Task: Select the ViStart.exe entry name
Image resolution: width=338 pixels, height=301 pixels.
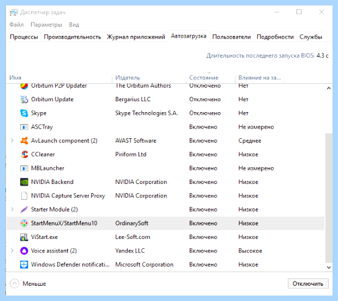Action: coord(45,237)
